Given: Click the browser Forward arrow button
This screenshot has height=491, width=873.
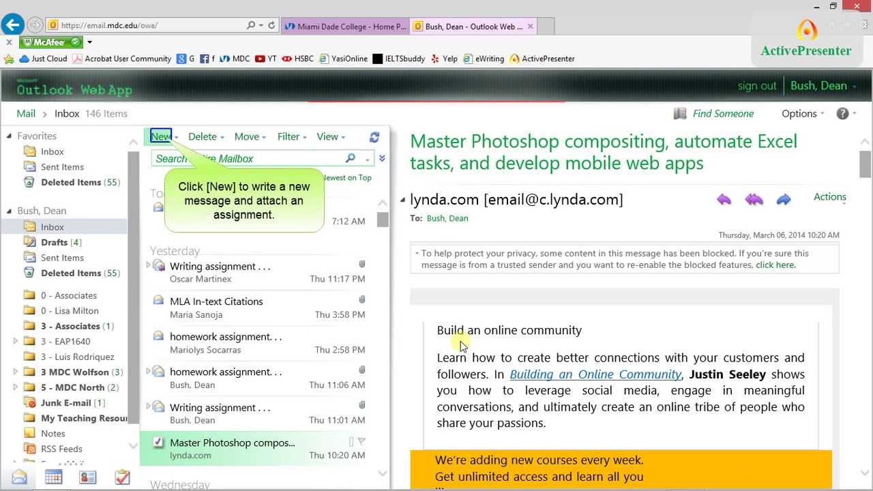Looking at the screenshot, I should pyautogui.click(x=35, y=25).
